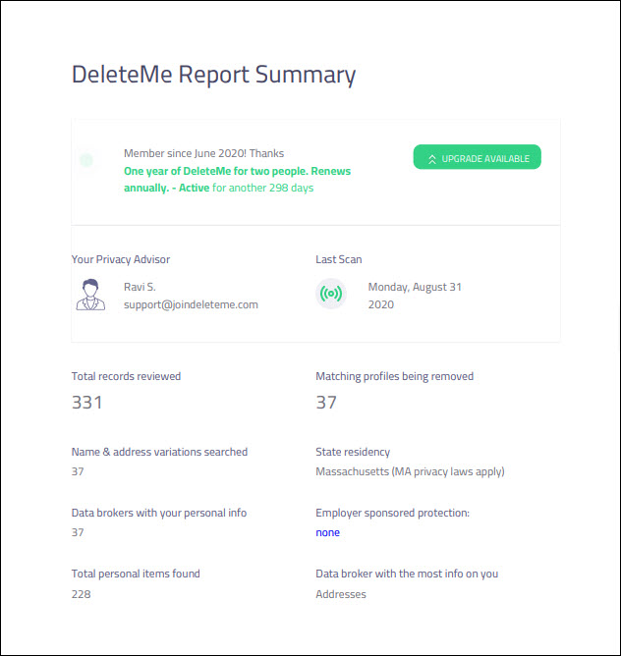Click the 'Active for another 298 days' text
The image size is (621, 656).
[247, 188]
